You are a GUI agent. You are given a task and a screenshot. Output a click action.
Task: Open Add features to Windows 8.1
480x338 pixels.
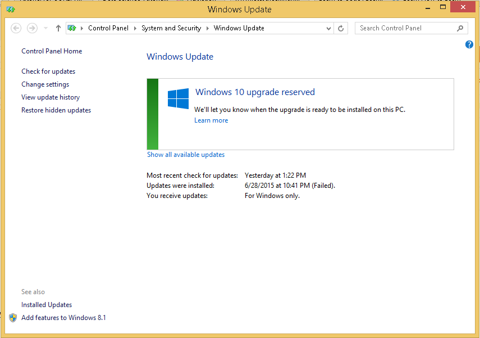coord(63,318)
